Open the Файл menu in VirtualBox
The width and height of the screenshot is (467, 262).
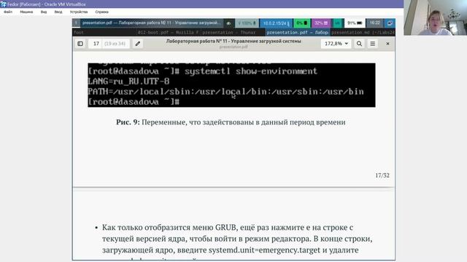pos(8,12)
